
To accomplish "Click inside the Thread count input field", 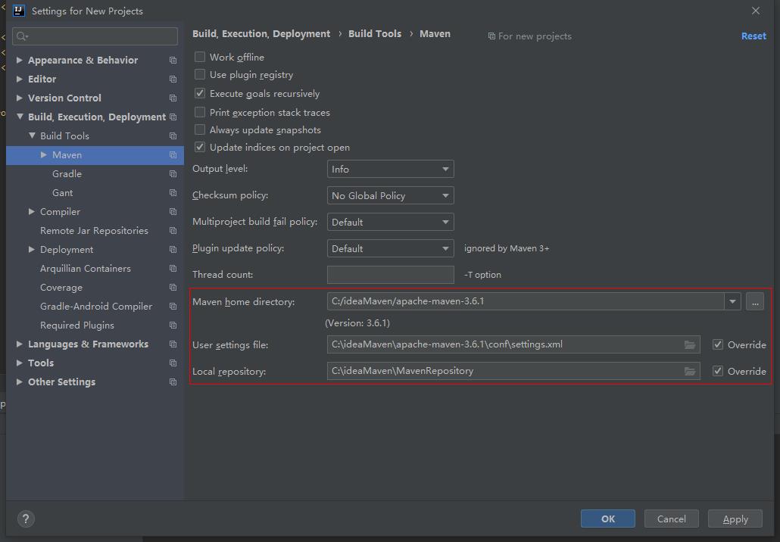I will pyautogui.click(x=389, y=274).
